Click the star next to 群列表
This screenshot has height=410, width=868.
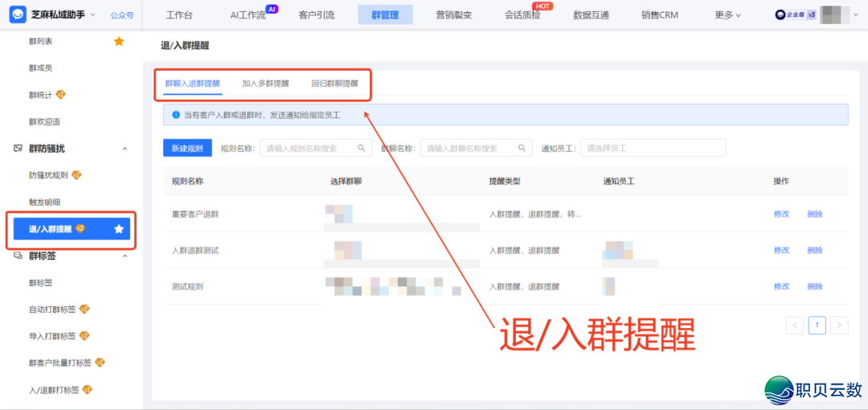point(118,42)
